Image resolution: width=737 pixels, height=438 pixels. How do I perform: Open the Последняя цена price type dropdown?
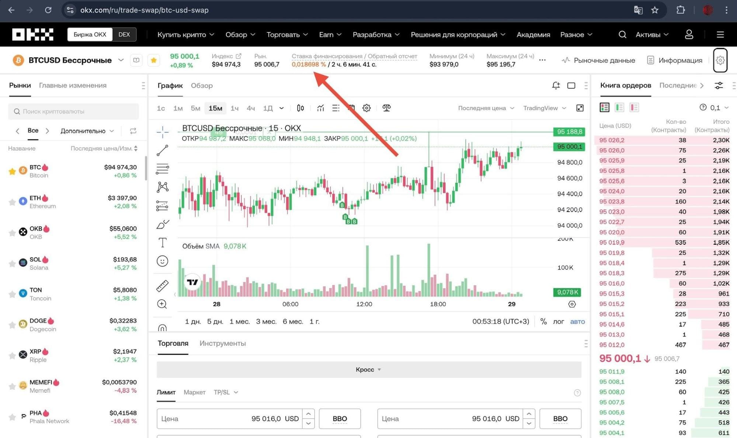click(486, 108)
